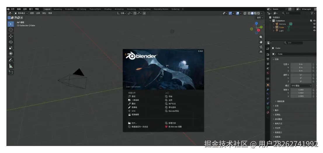Expand the Cube tree item

[274, 27]
